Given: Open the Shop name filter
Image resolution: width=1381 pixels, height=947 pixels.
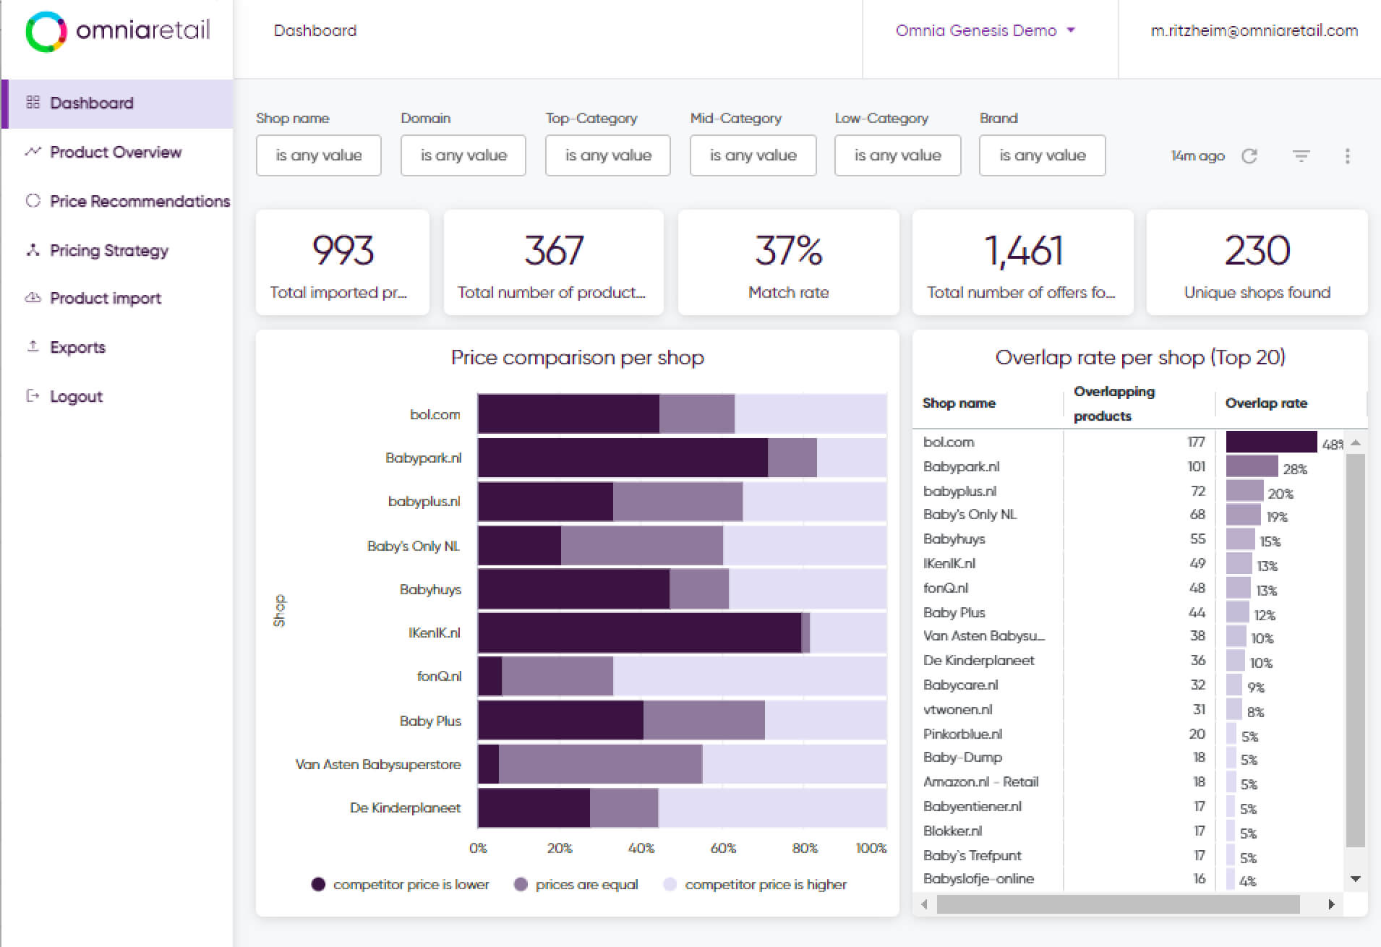Looking at the screenshot, I should coord(318,155).
